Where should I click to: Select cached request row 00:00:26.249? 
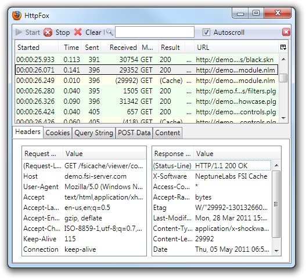coord(147,81)
